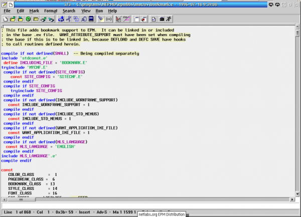Click the green circular reload icon
This screenshot has height=217, width=301.
[29, 19]
